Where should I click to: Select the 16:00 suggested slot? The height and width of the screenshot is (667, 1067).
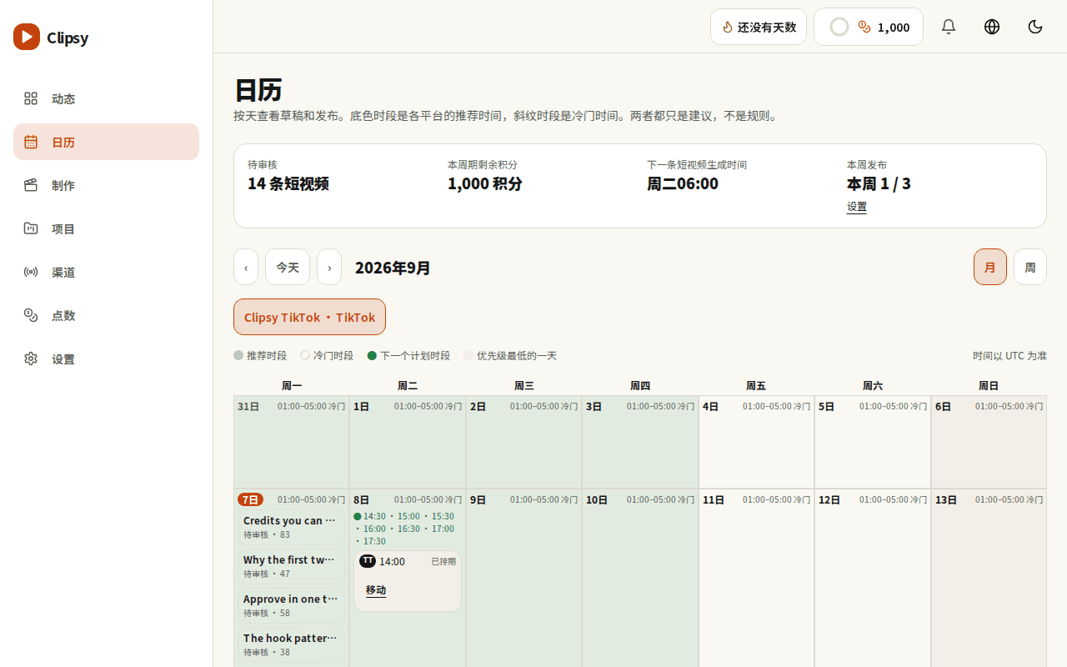pyautogui.click(x=374, y=529)
